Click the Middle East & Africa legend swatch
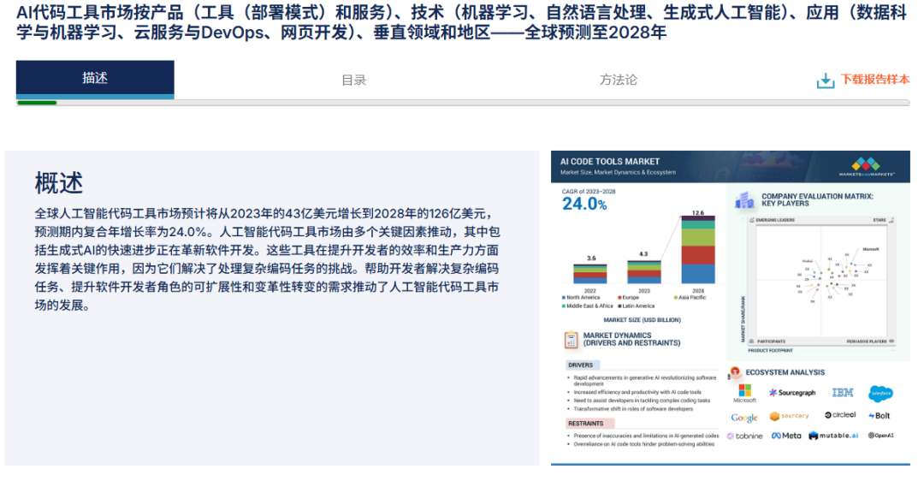Screen dimensions: 924x487 [564, 306]
